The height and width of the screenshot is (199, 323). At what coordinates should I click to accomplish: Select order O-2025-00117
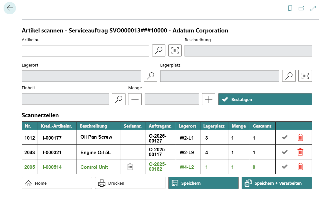click(x=158, y=152)
